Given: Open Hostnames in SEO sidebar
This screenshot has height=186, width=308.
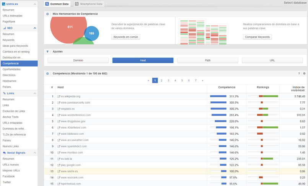Looking at the screenshot, I should (10, 81).
